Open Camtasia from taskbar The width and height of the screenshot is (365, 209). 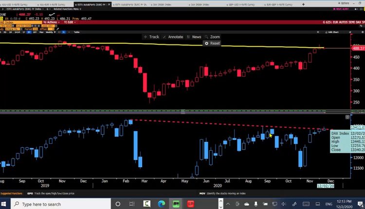point(147,204)
